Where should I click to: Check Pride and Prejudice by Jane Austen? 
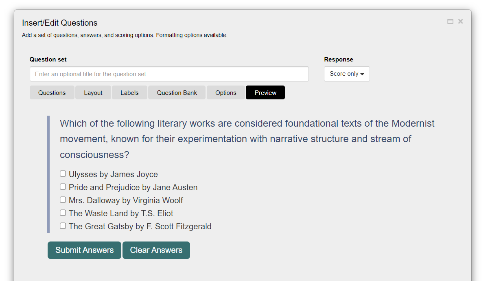pyautogui.click(x=63, y=187)
